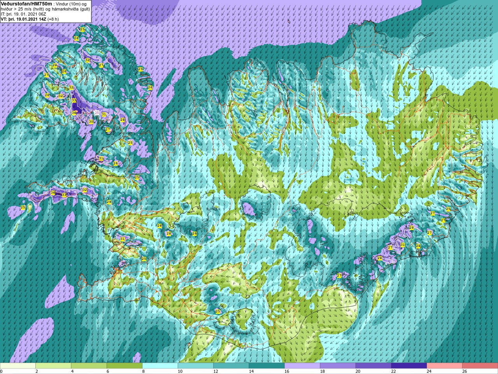Click the legend scale value 2

pyautogui.click(x=37, y=371)
